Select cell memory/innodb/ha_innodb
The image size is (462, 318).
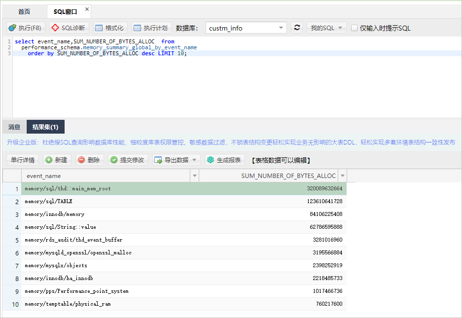(110, 279)
